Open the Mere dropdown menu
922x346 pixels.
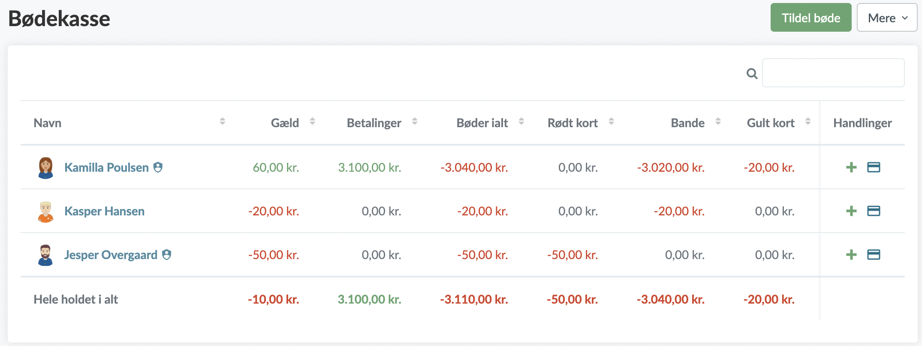pos(886,18)
